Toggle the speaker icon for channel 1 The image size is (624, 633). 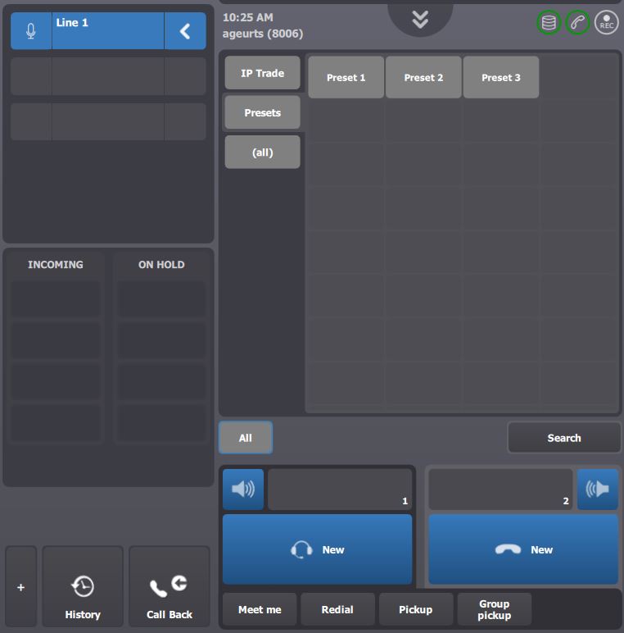click(x=243, y=489)
